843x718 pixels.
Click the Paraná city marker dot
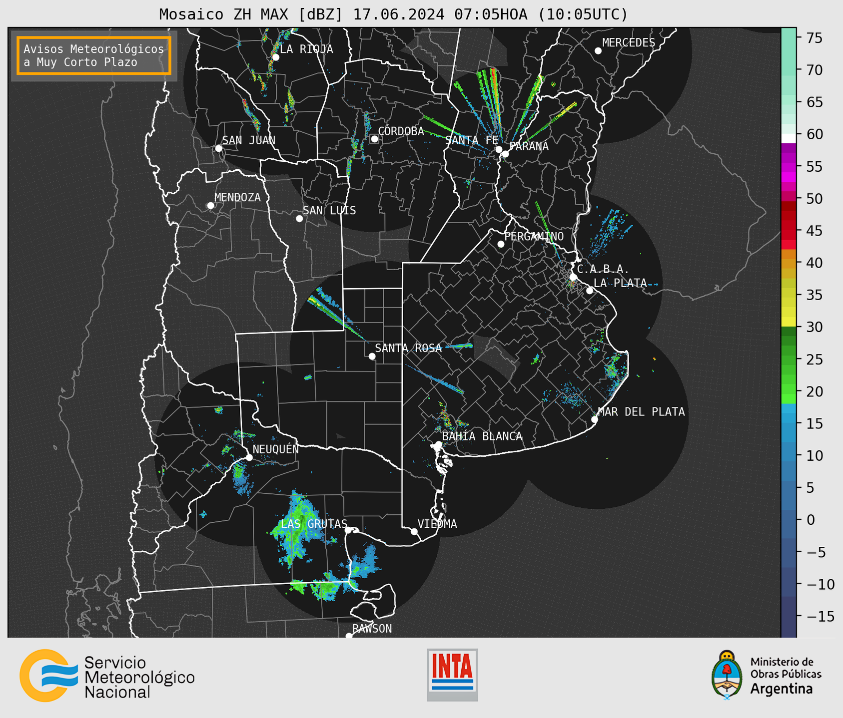click(x=505, y=154)
